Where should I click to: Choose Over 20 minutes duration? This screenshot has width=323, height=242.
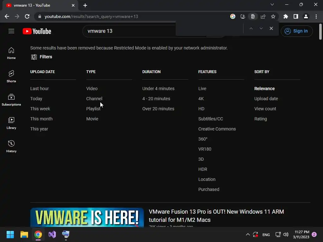(158, 109)
